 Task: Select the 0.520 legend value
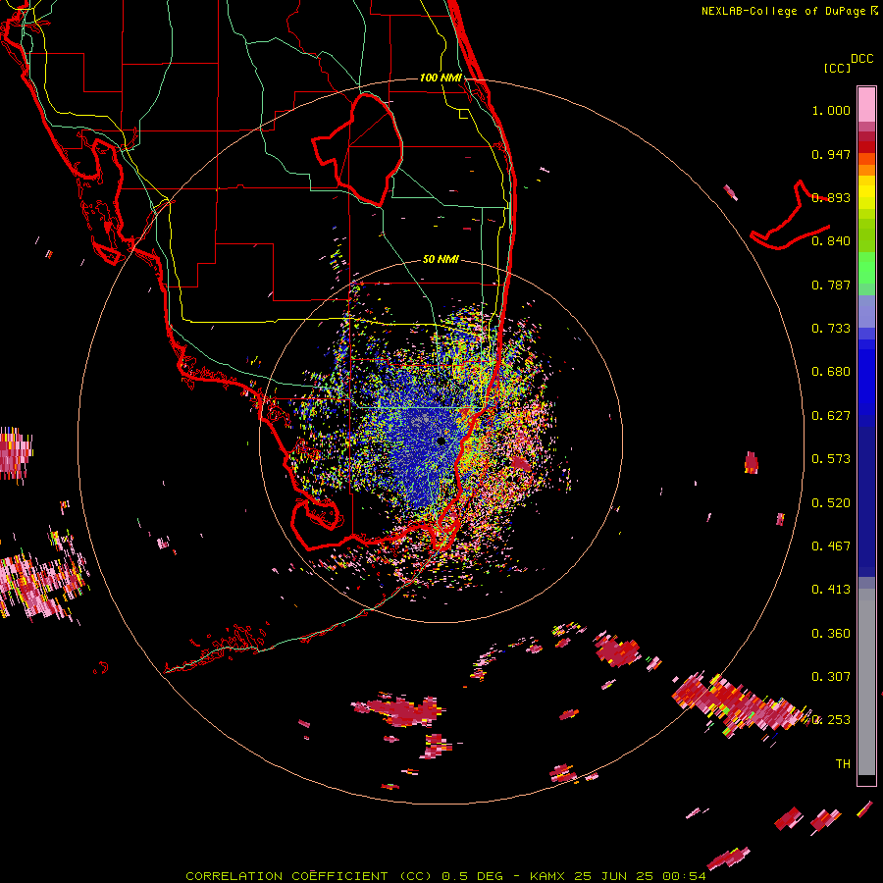pyautogui.click(x=831, y=503)
